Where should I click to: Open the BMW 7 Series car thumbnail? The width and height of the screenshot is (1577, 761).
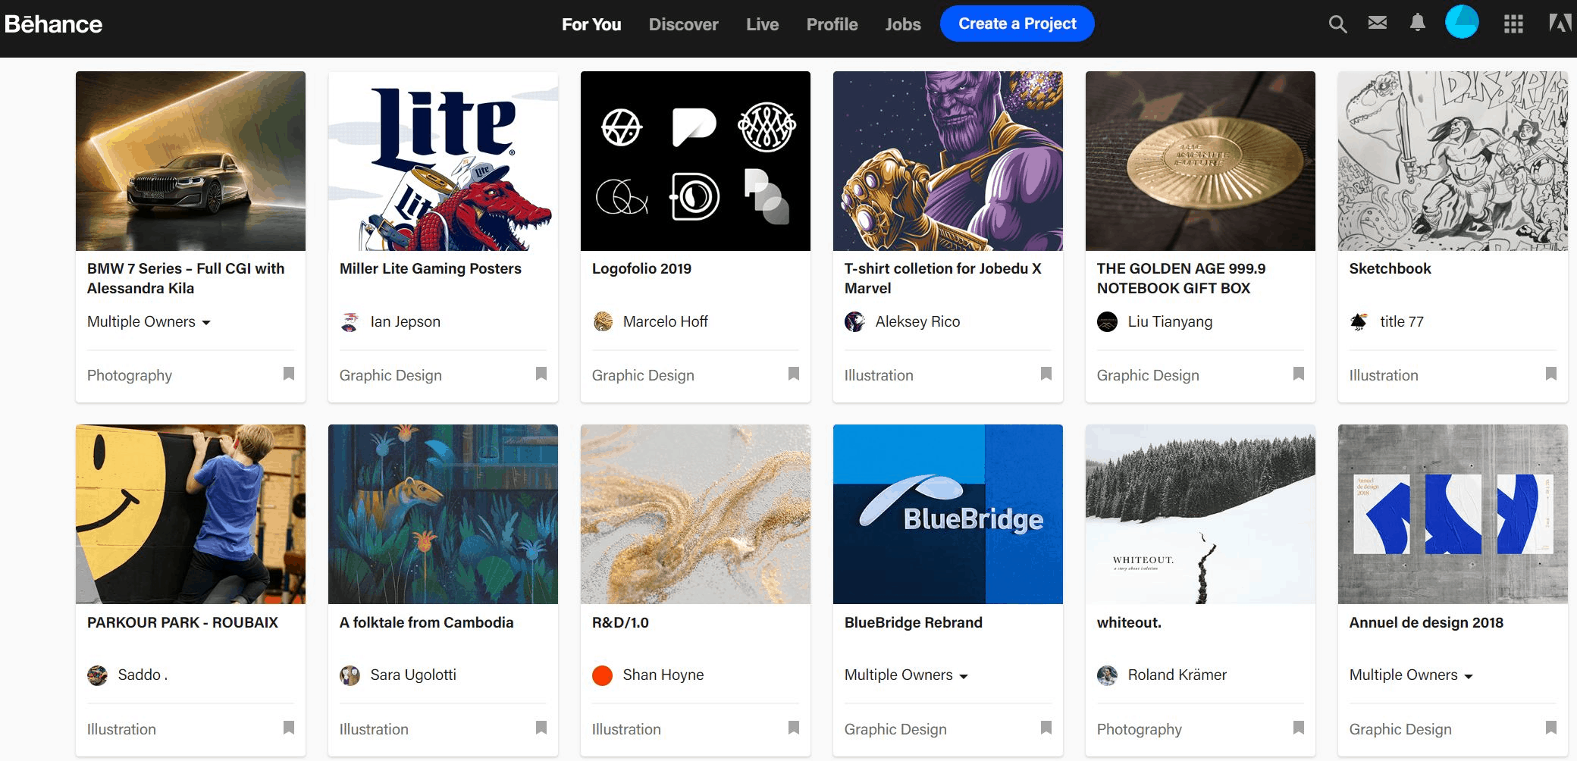pyautogui.click(x=190, y=161)
